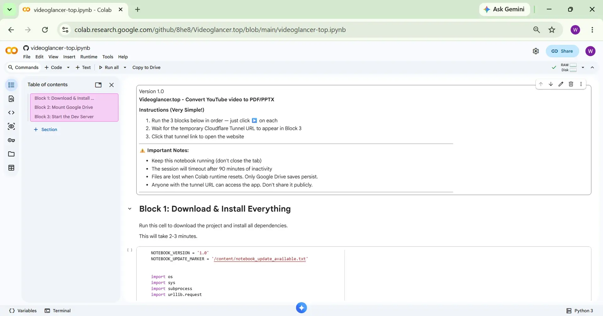Open the Commands palette

(x=23, y=67)
